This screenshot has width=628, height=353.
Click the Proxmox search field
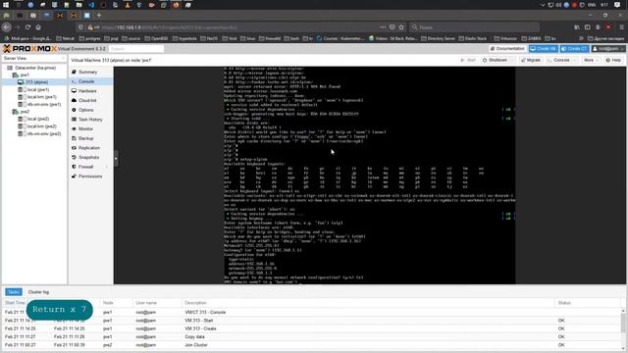(x=136, y=49)
